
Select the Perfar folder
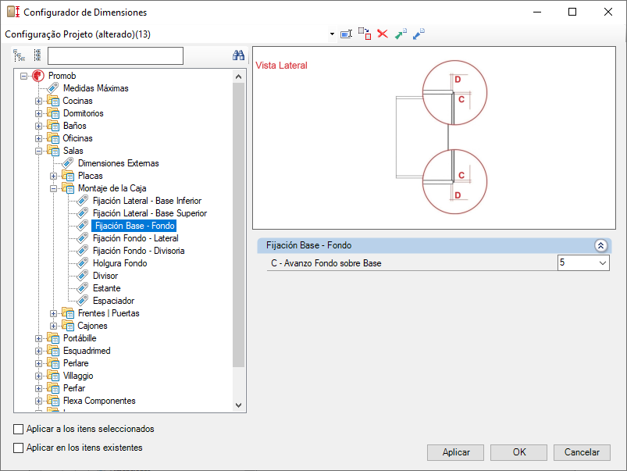click(x=74, y=388)
